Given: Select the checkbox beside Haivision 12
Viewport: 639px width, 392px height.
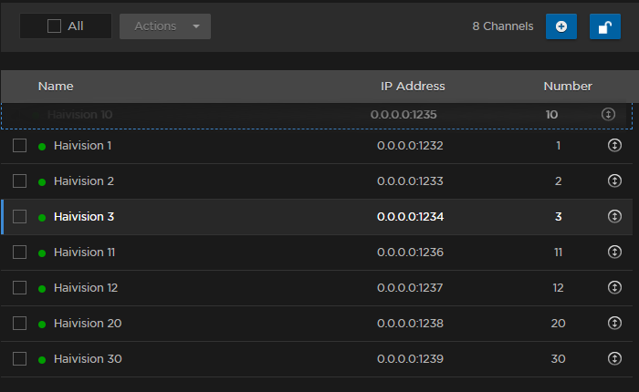Looking at the screenshot, I should pyautogui.click(x=20, y=288).
